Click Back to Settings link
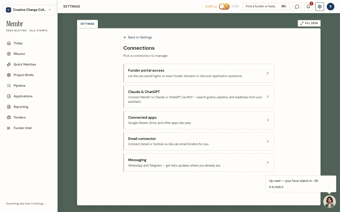 pyautogui.click(x=138, y=37)
